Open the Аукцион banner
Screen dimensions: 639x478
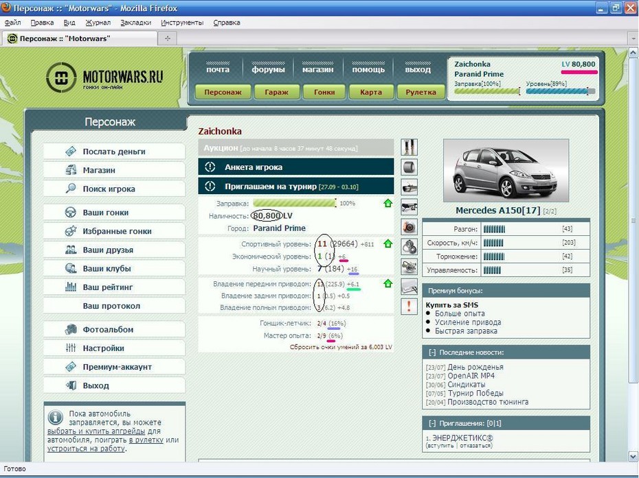(296, 147)
